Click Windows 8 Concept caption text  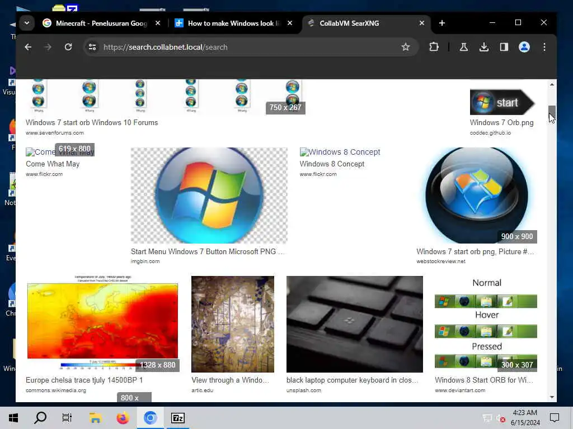coord(332,164)
